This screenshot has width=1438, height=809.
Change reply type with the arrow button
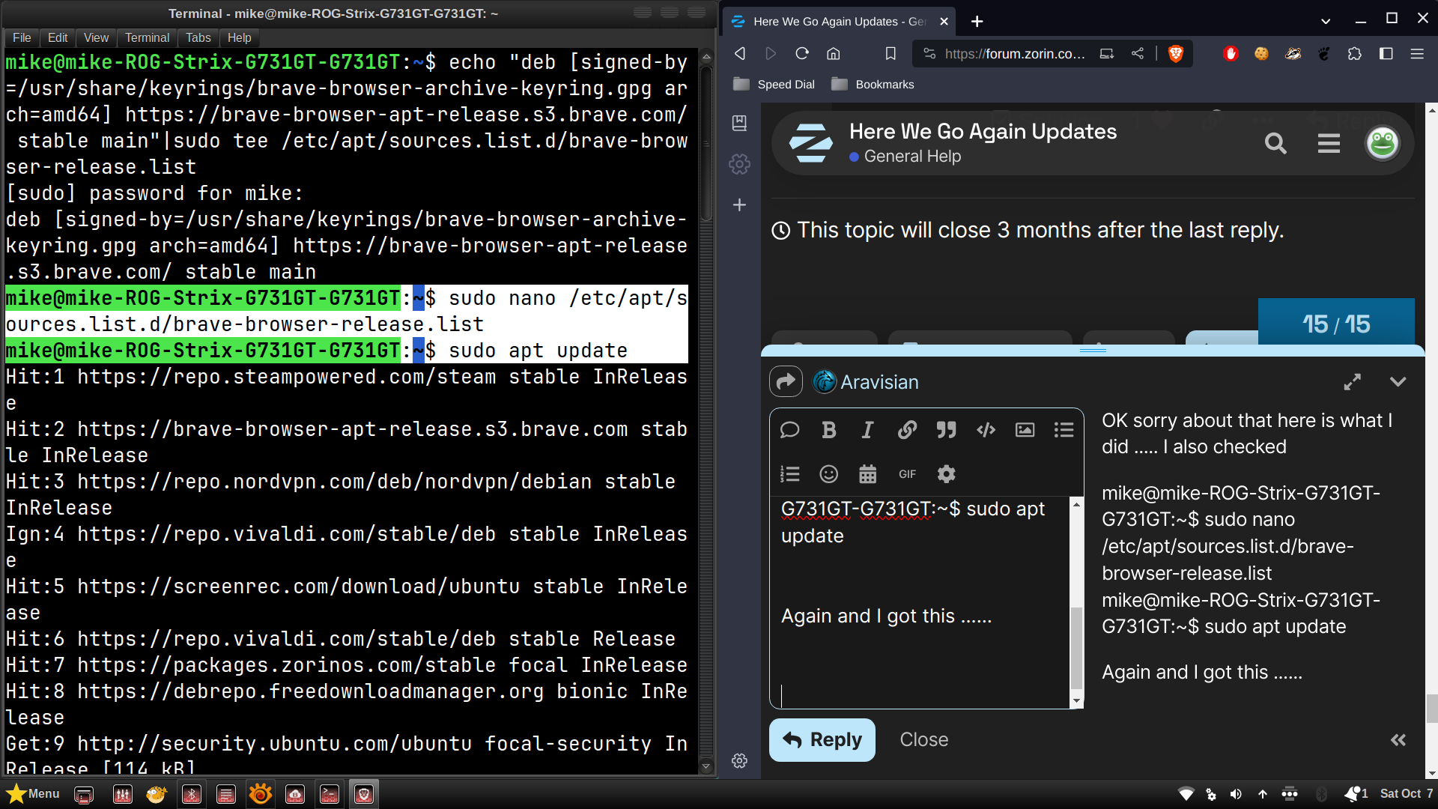coord(786,382)
